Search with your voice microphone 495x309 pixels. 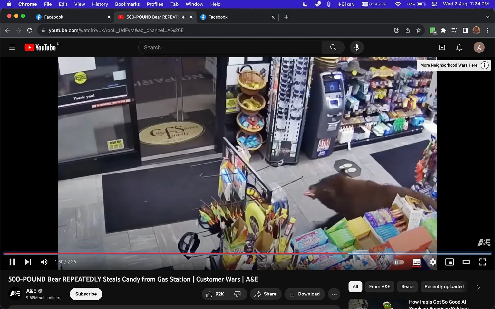coord(357,47)
